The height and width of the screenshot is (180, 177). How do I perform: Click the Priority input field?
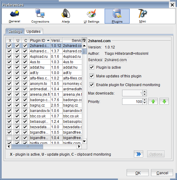(x=132, y=101)
